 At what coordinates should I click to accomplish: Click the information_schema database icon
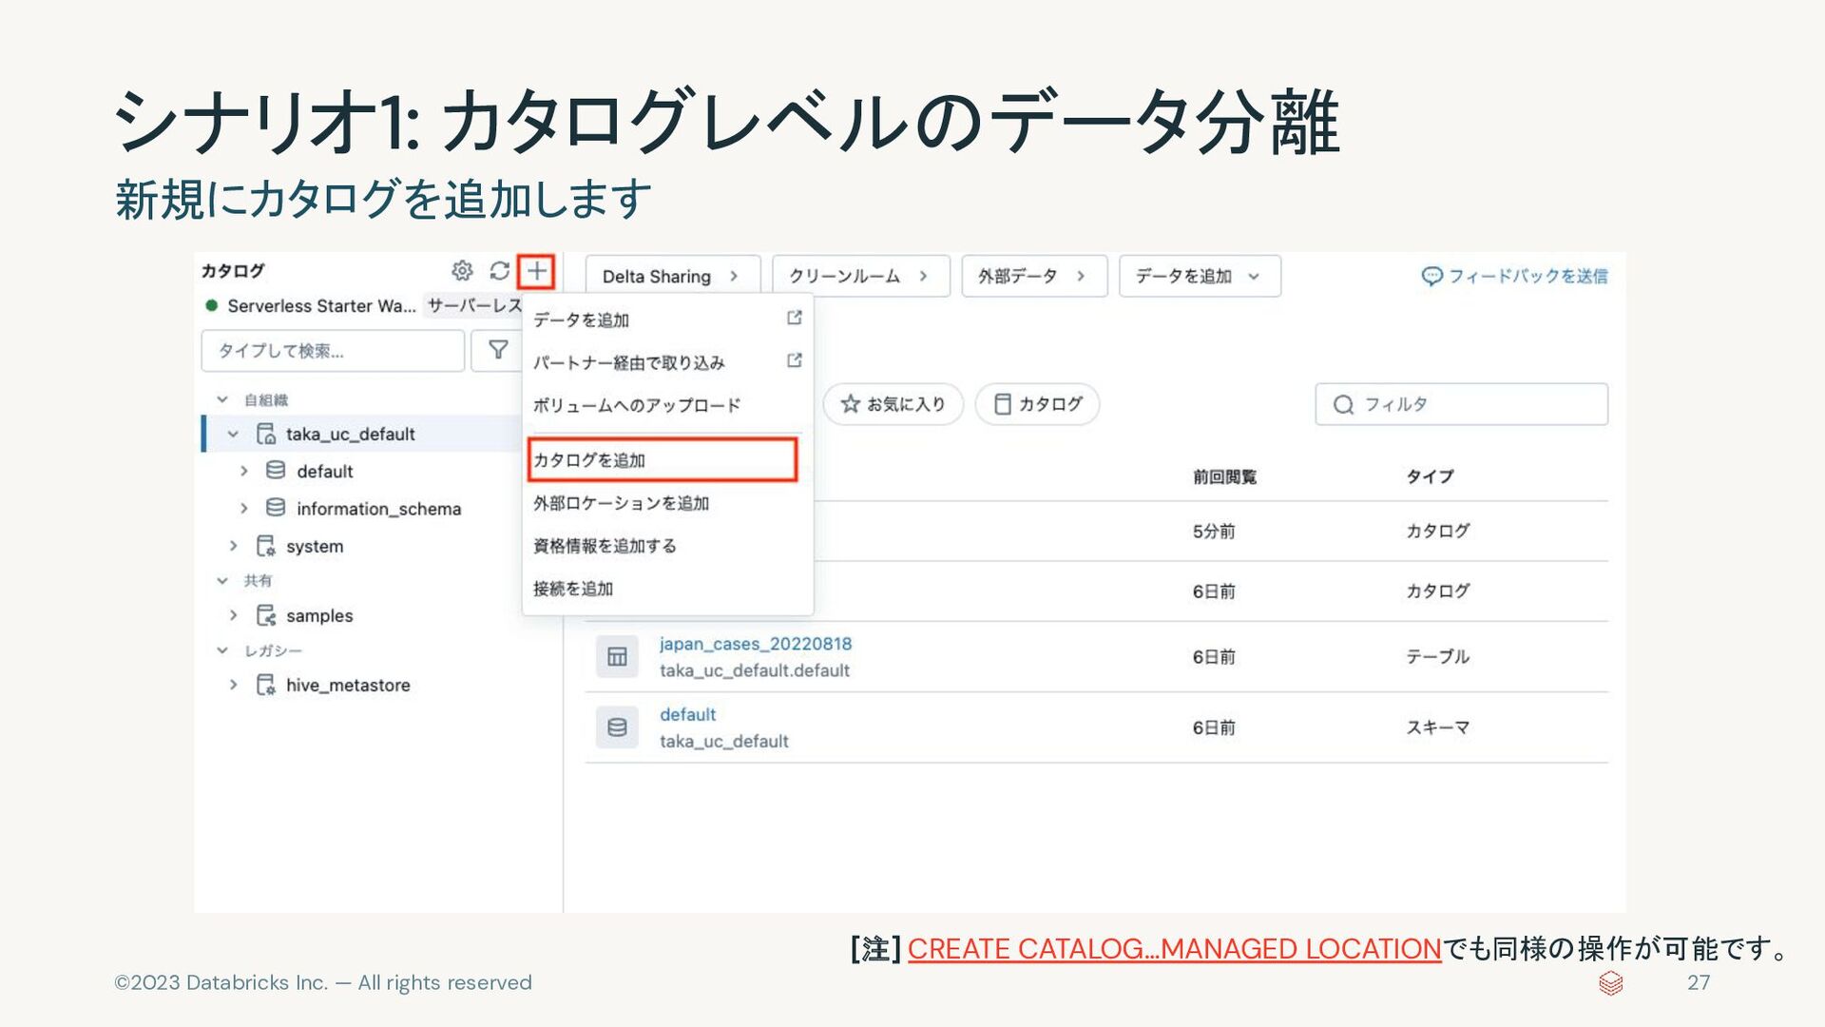pos(276,508)
